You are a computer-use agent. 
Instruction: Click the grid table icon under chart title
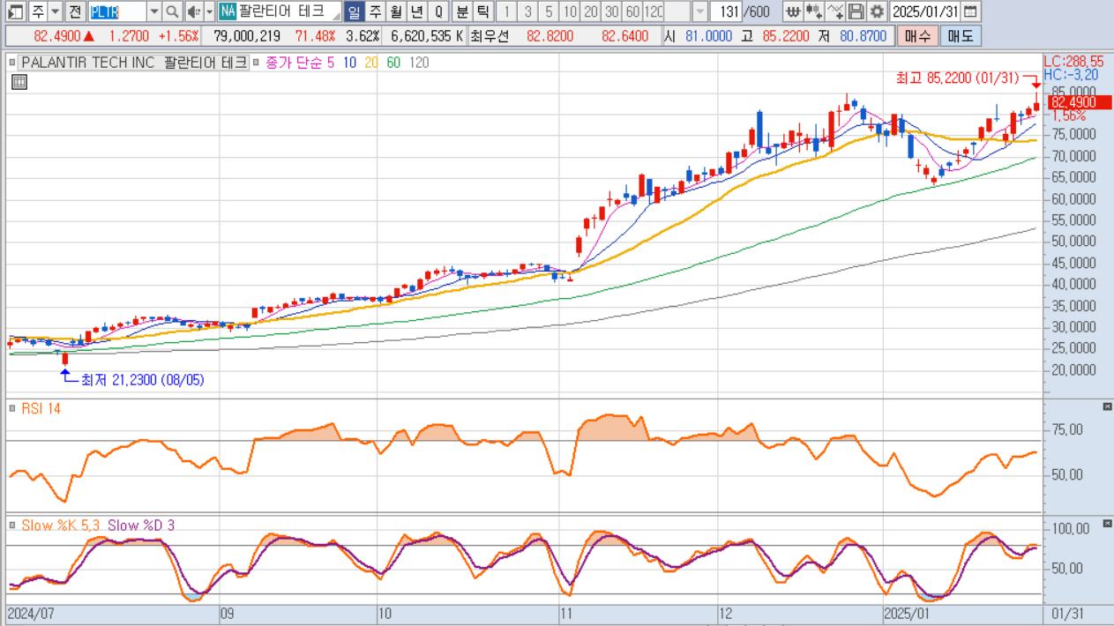(19, 82)
